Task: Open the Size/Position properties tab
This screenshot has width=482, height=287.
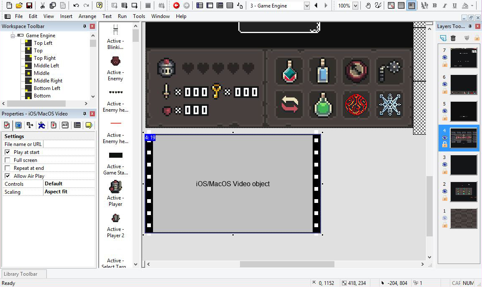Action: coord(30,125)
